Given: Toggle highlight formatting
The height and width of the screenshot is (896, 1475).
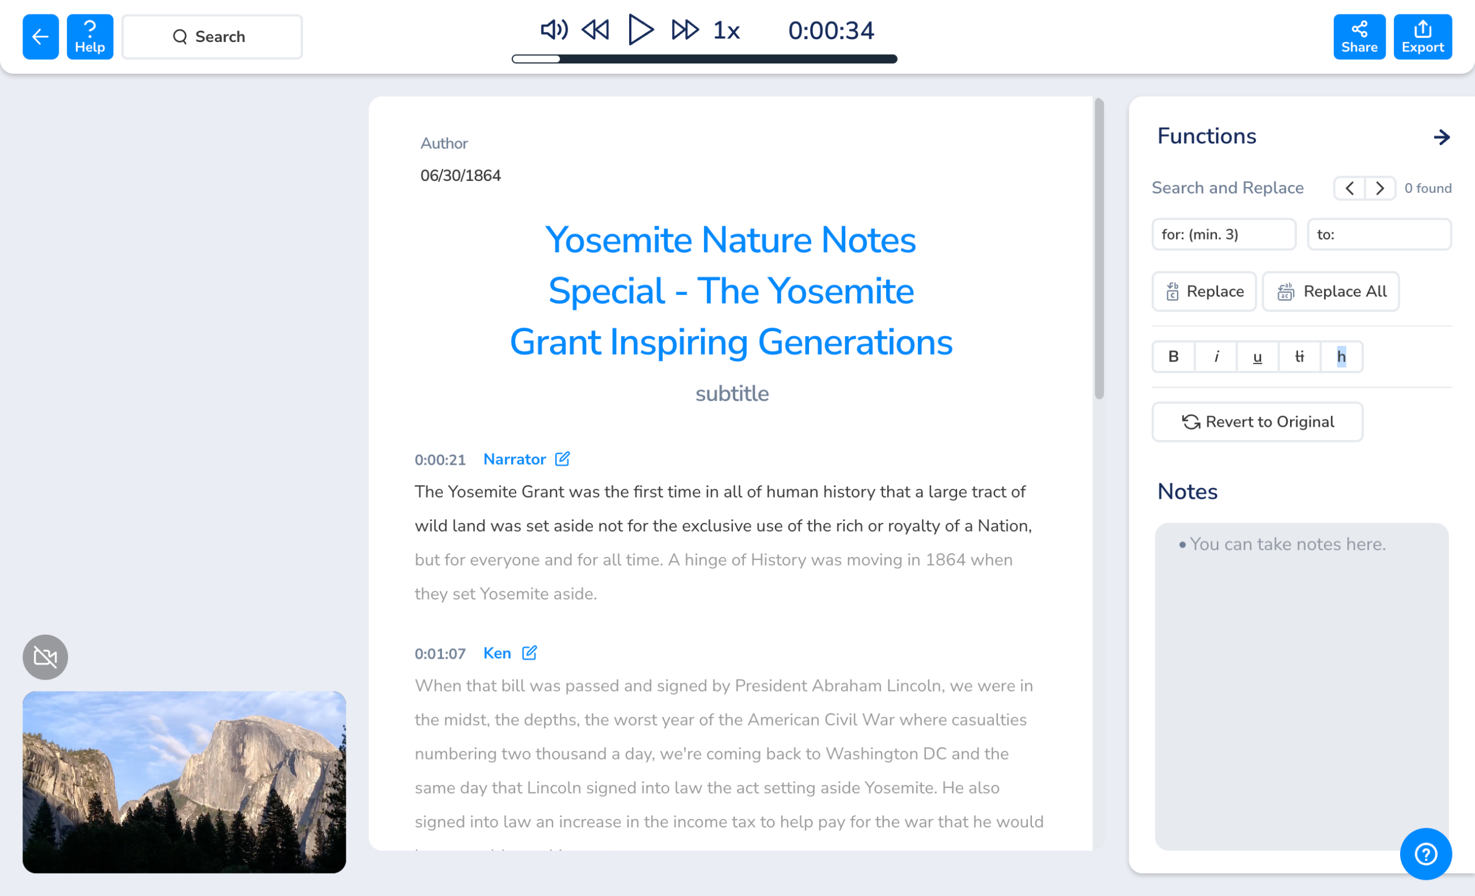Looking at the screenshot, I should [x=1341, y=356].
